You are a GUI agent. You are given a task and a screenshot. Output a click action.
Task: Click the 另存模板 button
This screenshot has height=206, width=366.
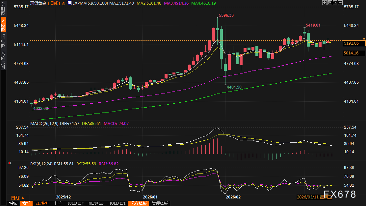coord(139,203)
